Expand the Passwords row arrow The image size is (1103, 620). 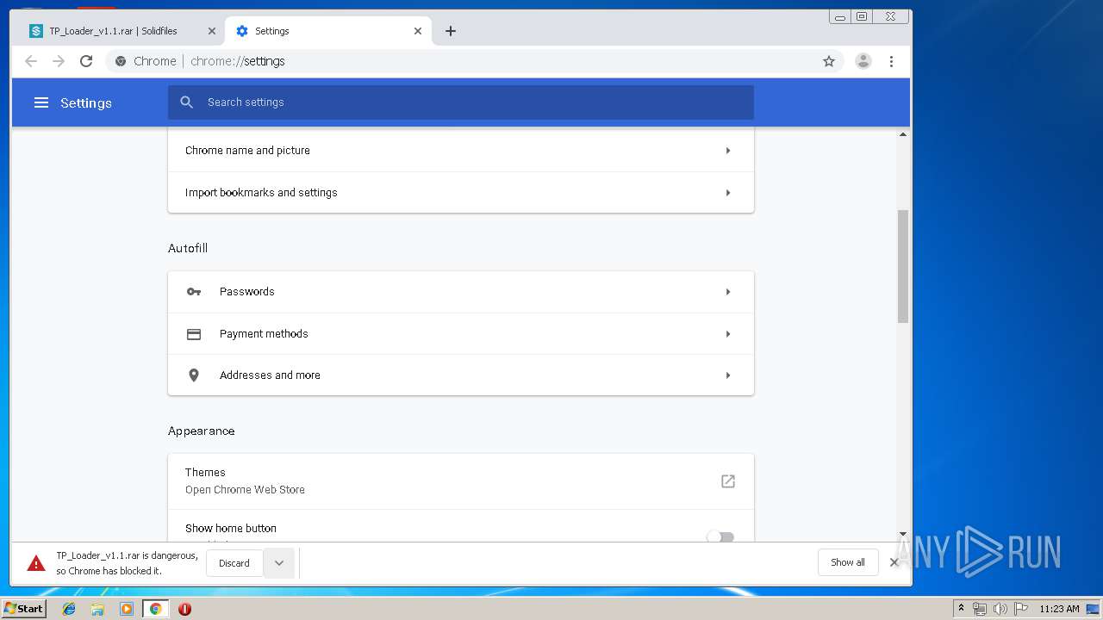(728, 292)
